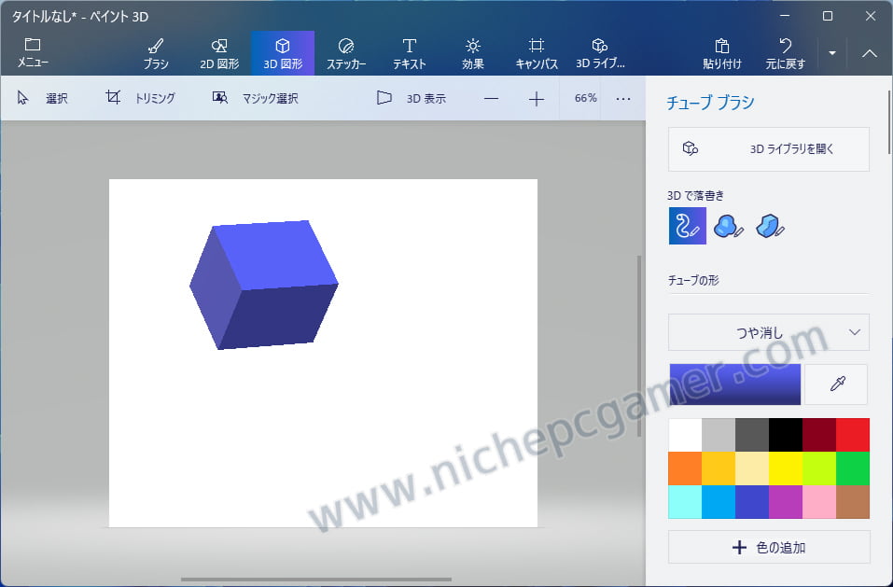
Task: Activate マジック選択 tool
Action: (255, 98)
